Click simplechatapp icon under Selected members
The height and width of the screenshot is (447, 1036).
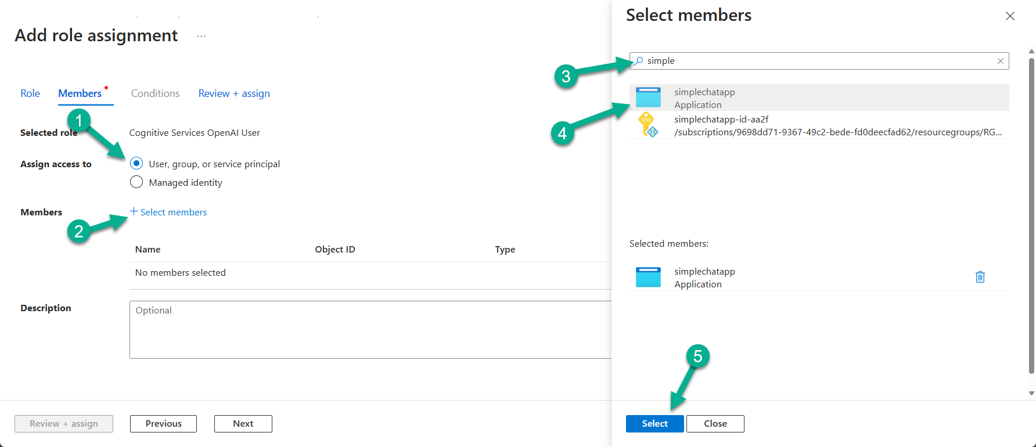click(x=648, y=277)
